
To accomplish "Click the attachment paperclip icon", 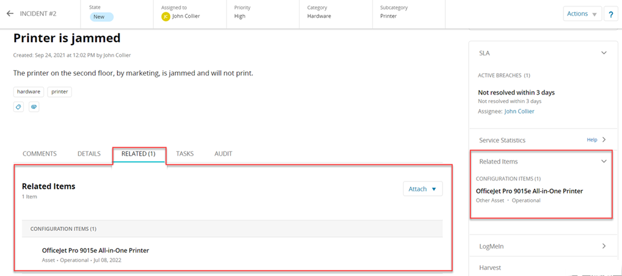I will pos(34,107).
